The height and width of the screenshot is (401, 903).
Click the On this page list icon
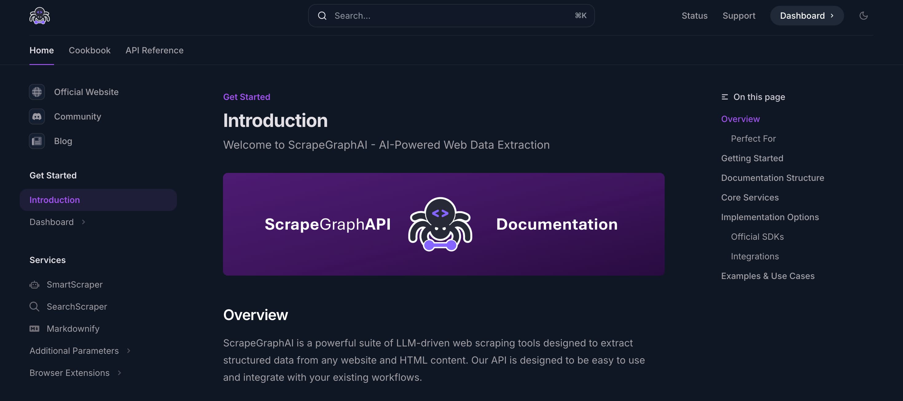point(725,97)
